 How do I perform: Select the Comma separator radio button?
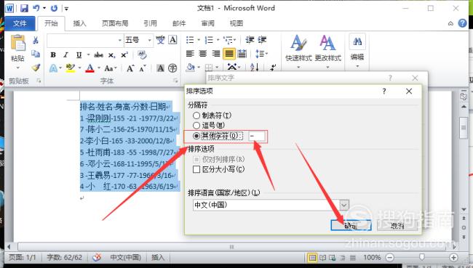click(x=196, y=125)
